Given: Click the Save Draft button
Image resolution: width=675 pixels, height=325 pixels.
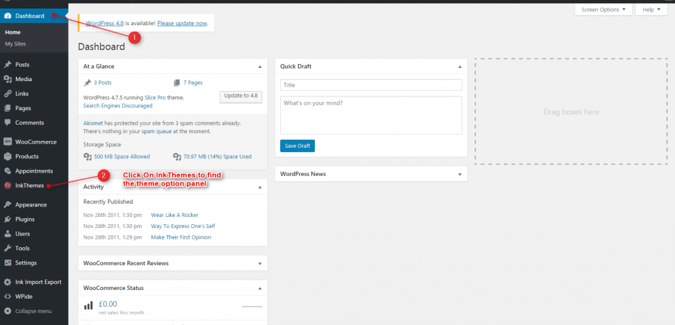Looking at the screenshot, I should 297,146.
